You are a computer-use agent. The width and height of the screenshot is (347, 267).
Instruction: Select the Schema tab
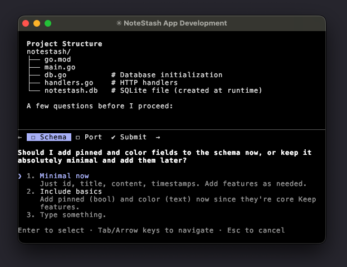click(49, 137)
